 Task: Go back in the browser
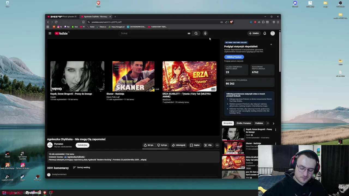tap(48, 22)
